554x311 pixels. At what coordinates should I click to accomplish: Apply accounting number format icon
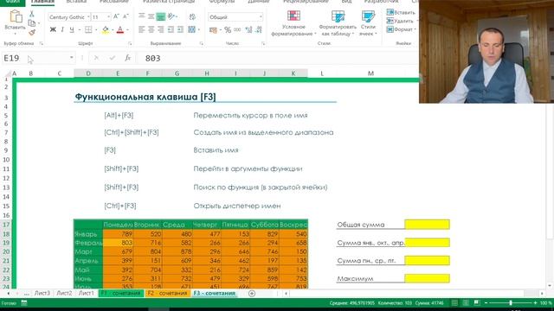pos(213,30)
